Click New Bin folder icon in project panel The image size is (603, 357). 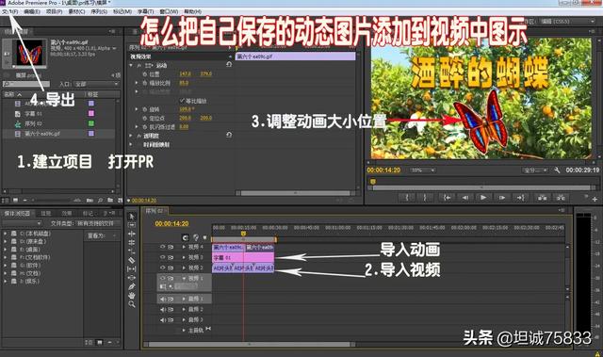[x=110, y=201]
